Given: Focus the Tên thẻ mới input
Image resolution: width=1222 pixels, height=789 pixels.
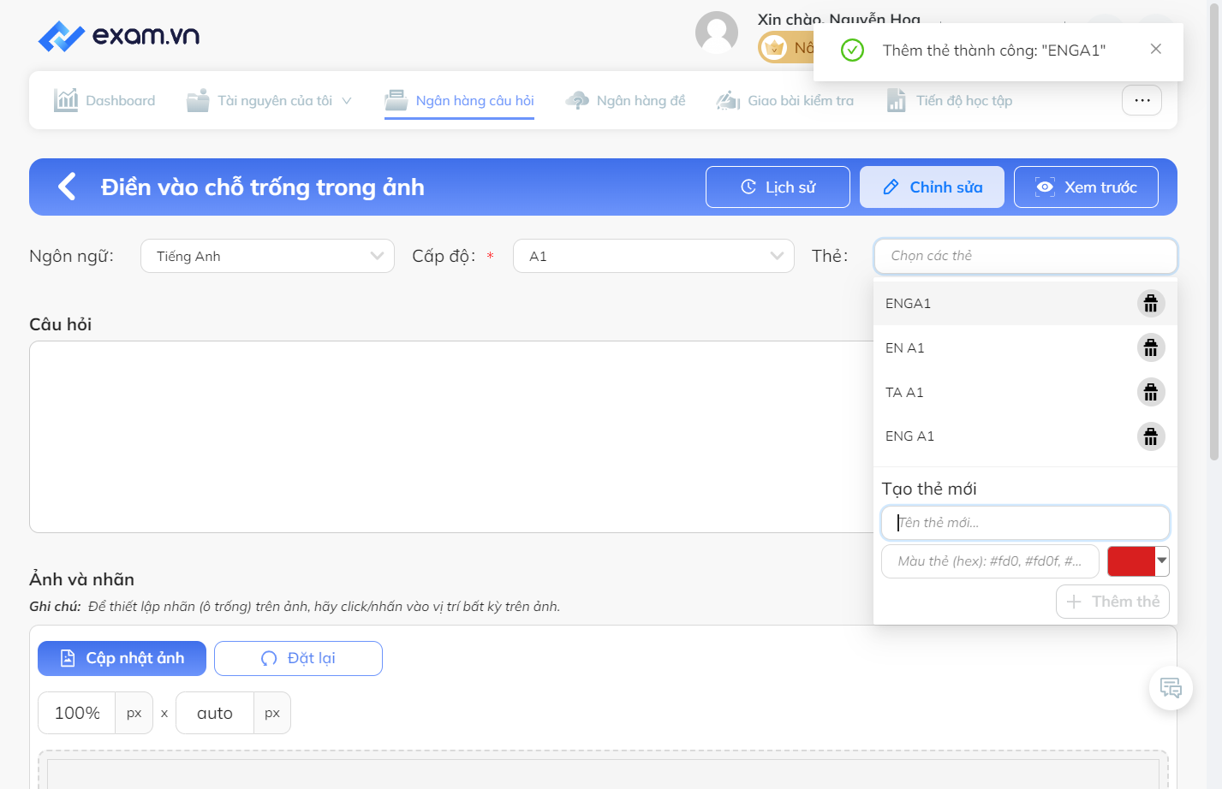Looking at the screenshot, I should click(1025, 523).
